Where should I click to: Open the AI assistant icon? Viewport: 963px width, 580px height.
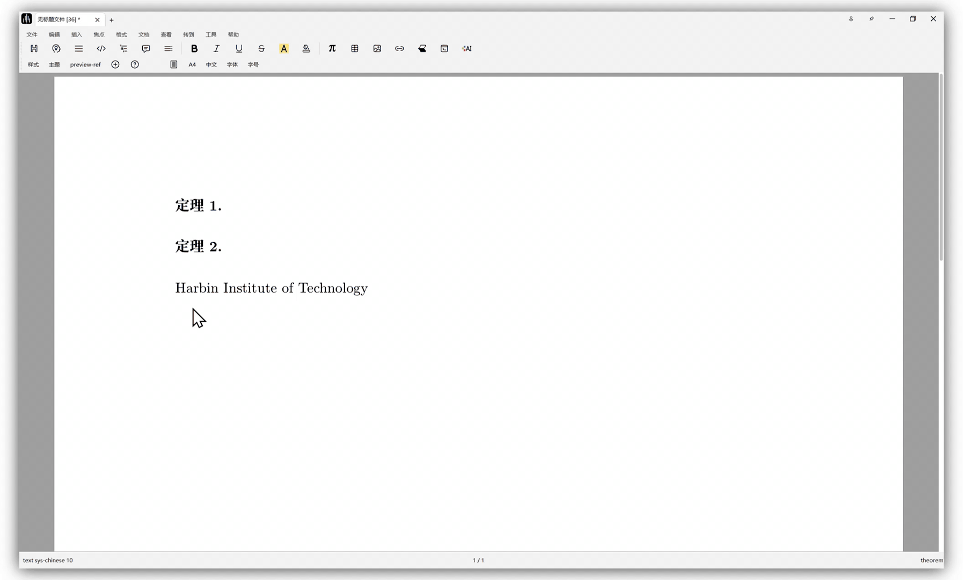tap(466, 48)
